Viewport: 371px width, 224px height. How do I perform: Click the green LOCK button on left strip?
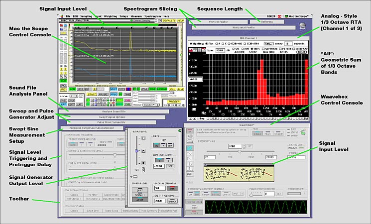coord(63,81)
